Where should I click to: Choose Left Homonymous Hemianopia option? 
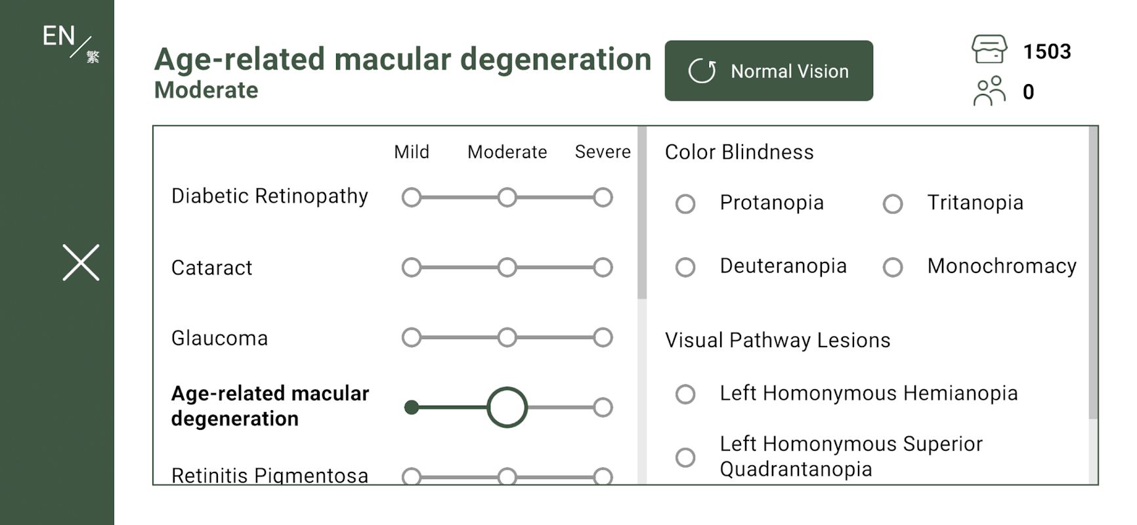coord(685,394)
